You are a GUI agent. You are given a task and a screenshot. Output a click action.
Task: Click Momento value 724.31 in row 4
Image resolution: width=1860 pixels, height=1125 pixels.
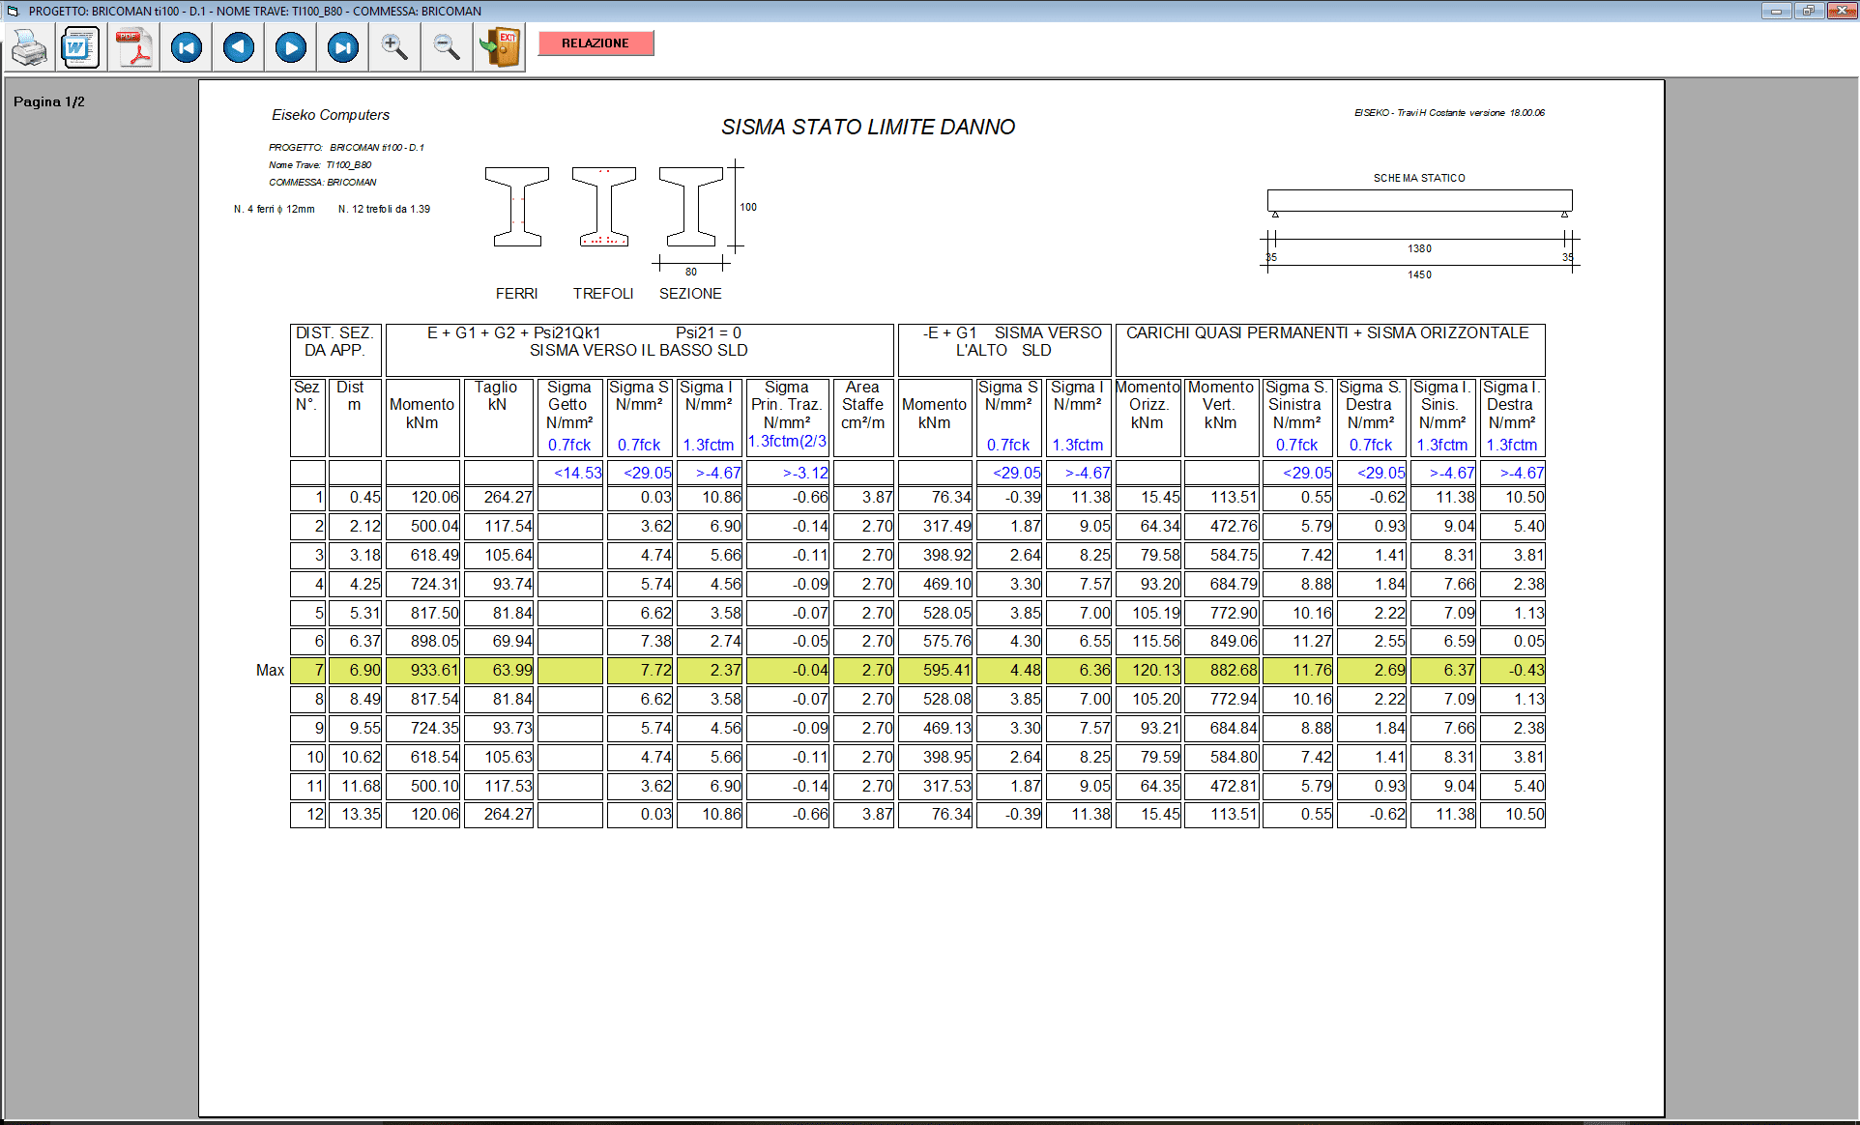(422, 584)
